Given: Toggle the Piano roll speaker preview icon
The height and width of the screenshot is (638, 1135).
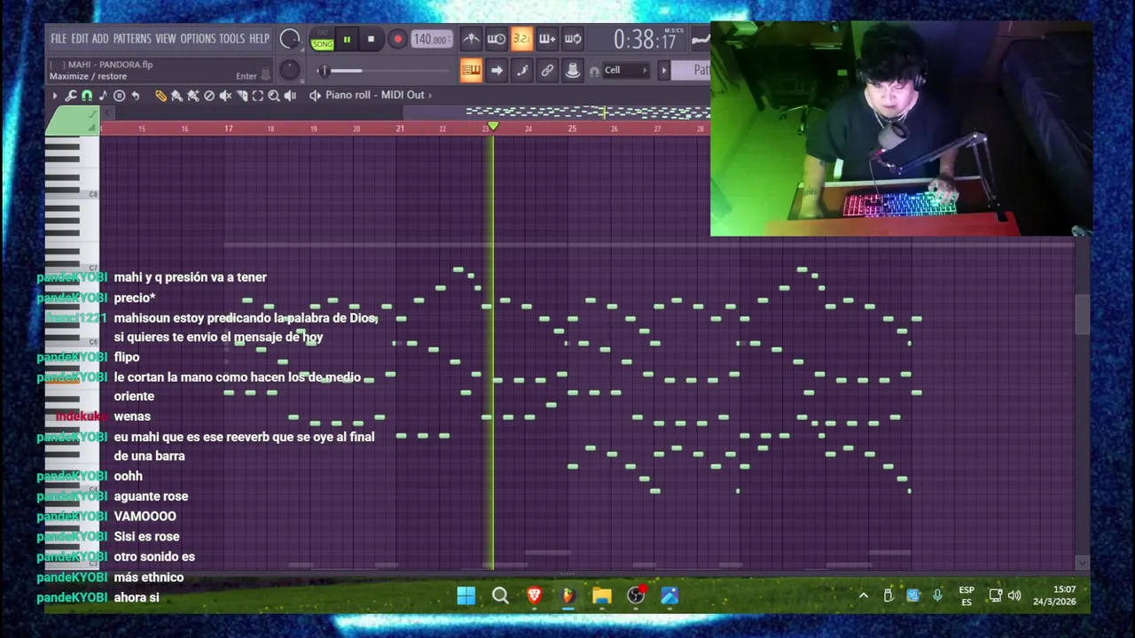Looking at the screenshot, I should [315, 96].
